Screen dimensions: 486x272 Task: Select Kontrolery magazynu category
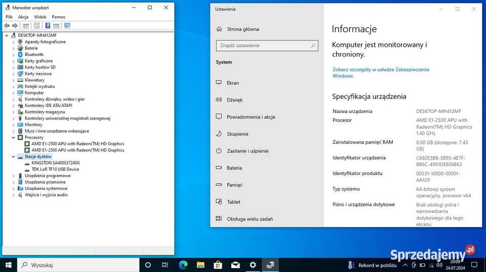(x=45, y=112)
